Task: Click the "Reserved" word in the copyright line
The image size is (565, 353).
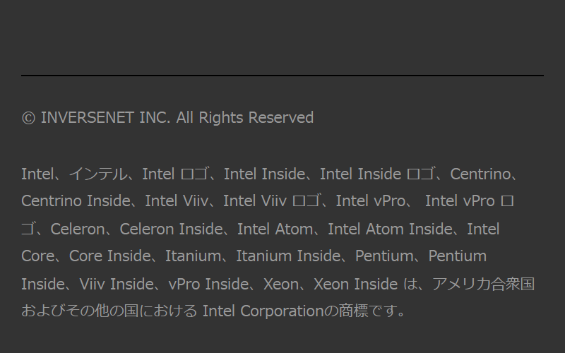Action: click(280, 118)
